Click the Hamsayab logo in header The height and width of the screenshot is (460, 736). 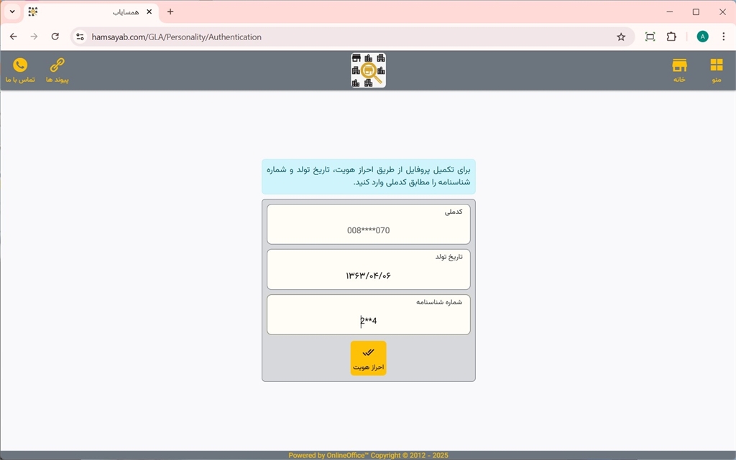point(368,70)
